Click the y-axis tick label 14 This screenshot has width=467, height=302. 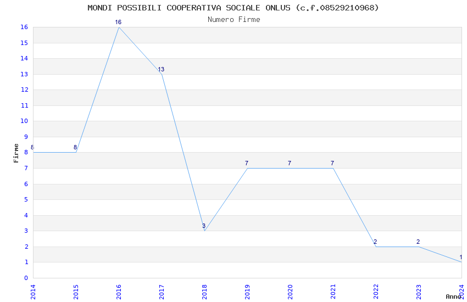[x=24, y=59]
